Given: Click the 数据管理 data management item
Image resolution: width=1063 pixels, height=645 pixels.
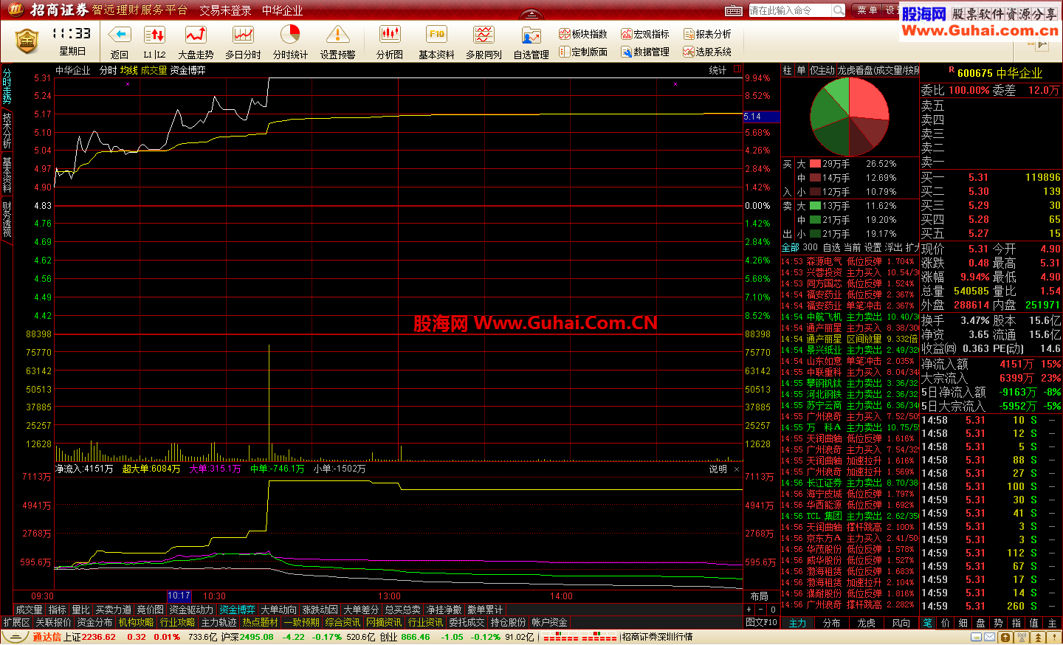Looking at the screenshot, I should [x=645, y=52].
